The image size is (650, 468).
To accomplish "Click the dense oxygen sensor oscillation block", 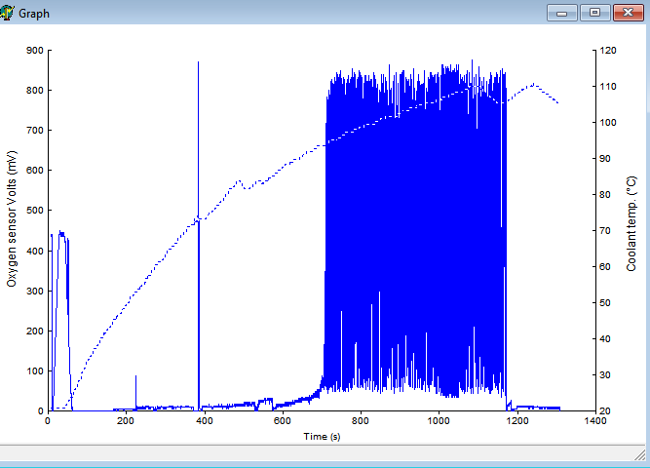I will click(414, 232).
